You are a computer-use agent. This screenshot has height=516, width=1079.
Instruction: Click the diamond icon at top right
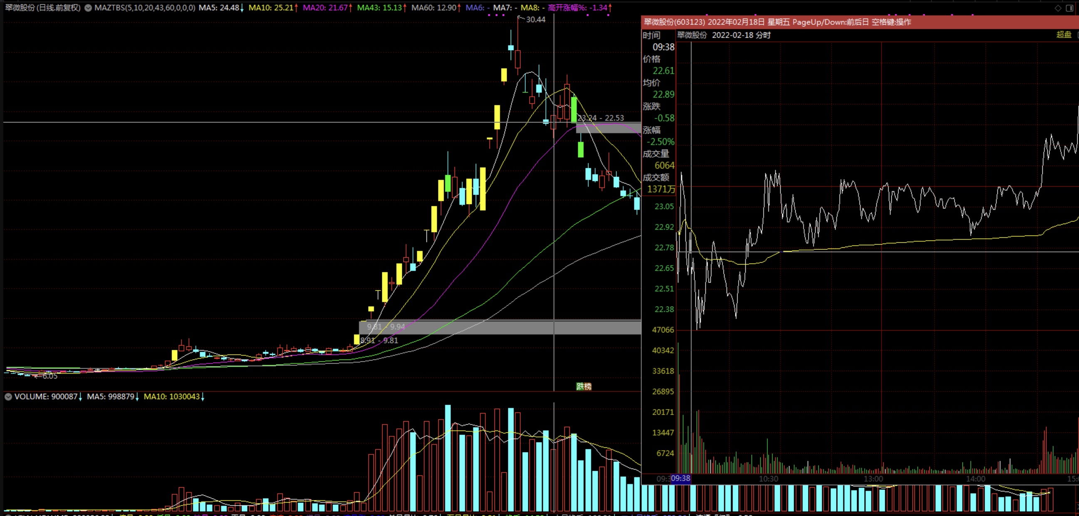coord(1058,8)
